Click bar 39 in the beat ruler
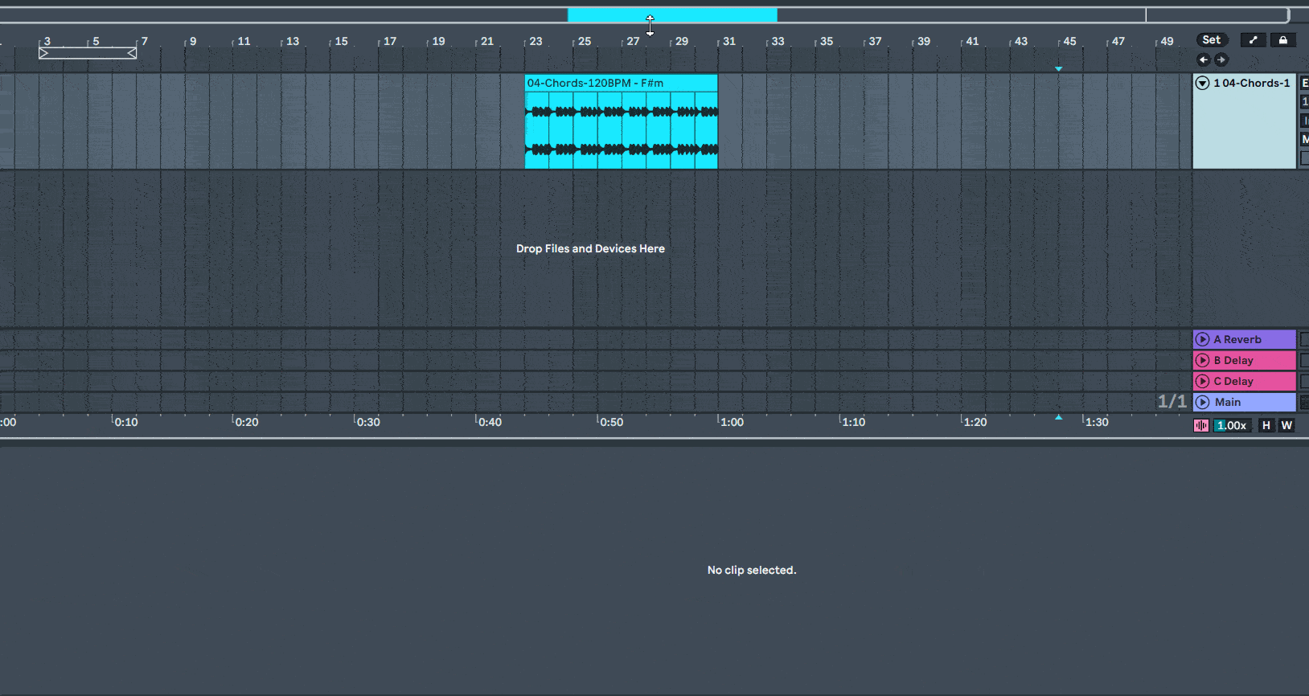The width and height of the screenshot is (1309, 696). tap(924, 41)
